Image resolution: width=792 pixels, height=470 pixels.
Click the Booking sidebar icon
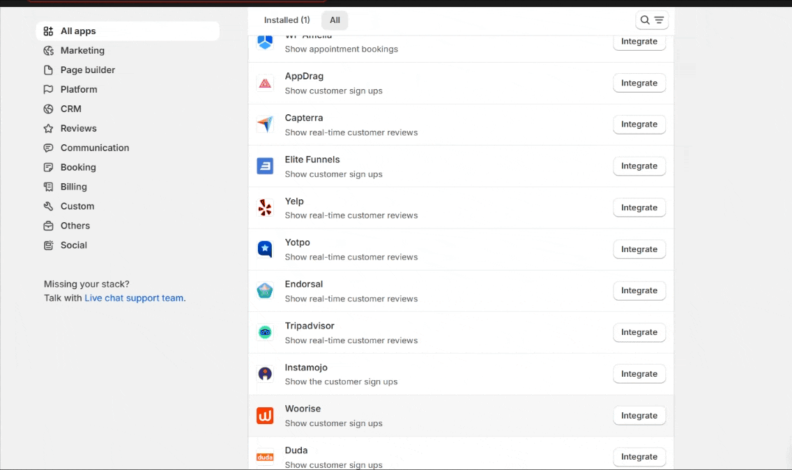coord(49,167)
